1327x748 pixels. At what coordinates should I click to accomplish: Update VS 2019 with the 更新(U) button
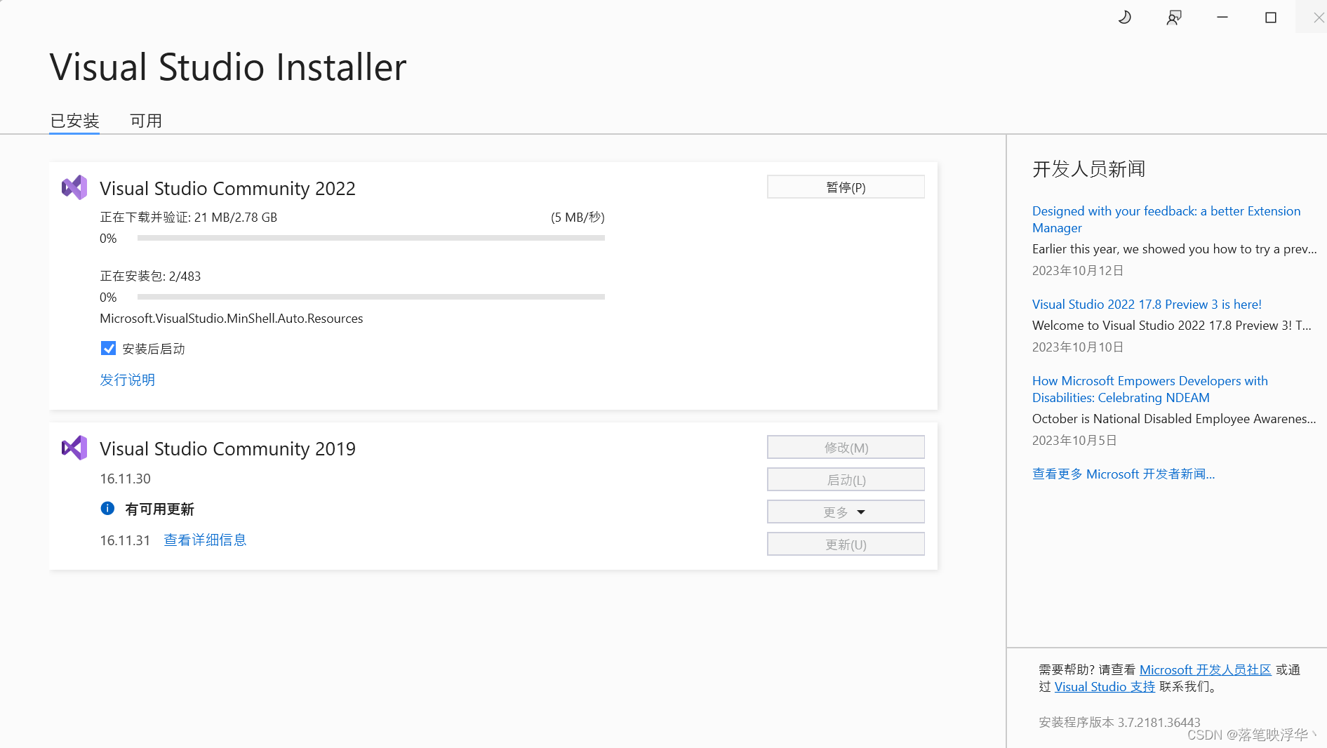[845, 544]
